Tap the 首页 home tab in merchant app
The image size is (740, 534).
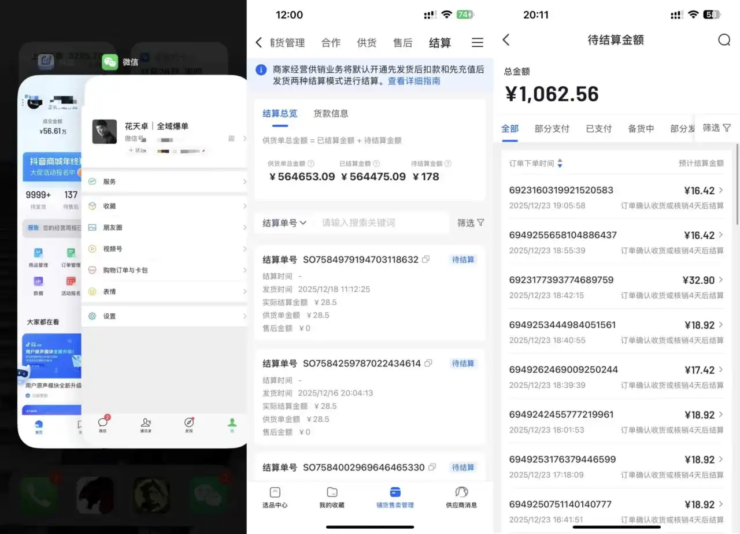[39, 427]
